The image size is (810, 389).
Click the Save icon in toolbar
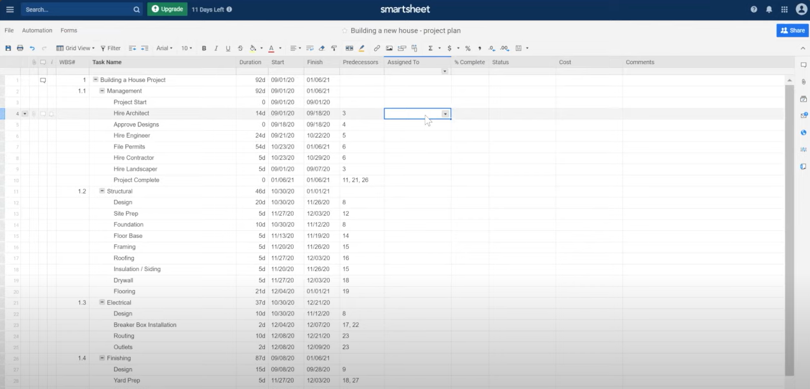pos(8,48)
